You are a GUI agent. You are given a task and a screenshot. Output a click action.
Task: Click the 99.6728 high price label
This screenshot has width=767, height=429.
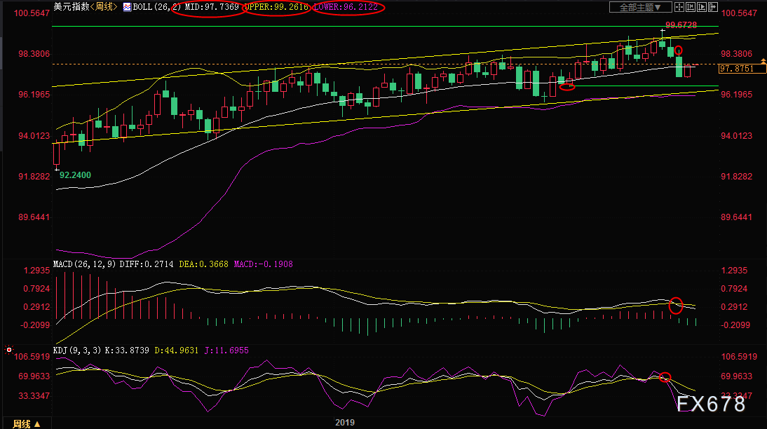tap(681, 25)
